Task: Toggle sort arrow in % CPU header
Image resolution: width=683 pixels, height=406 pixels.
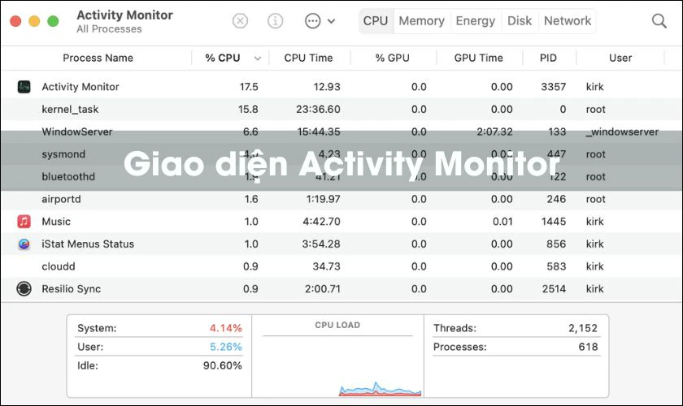Action: 258,58
